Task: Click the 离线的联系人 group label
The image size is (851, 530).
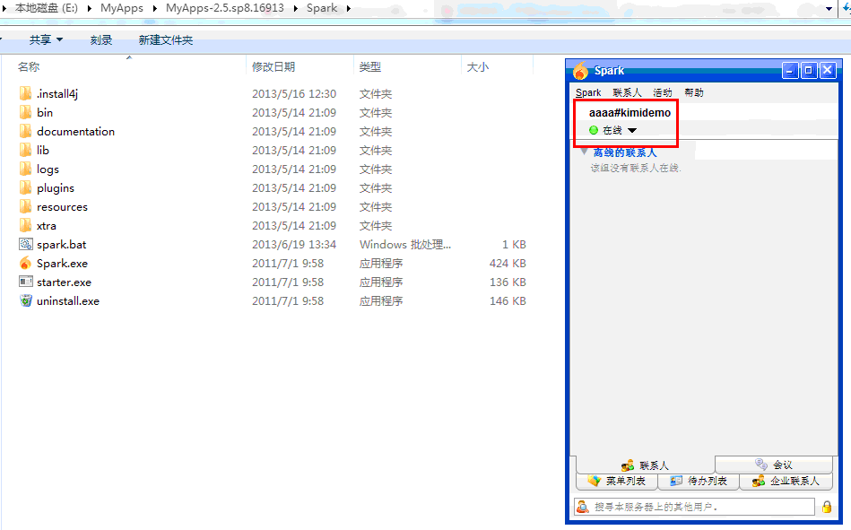Action: [x=625, y=152]
